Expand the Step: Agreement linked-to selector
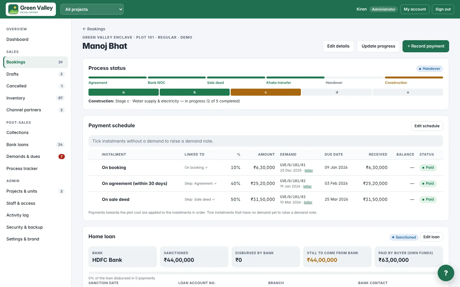Viewport: 460px width, 287px height. coord(201,184)
